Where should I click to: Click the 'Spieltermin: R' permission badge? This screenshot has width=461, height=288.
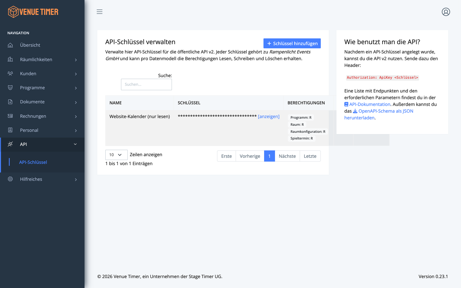[302, 138]
